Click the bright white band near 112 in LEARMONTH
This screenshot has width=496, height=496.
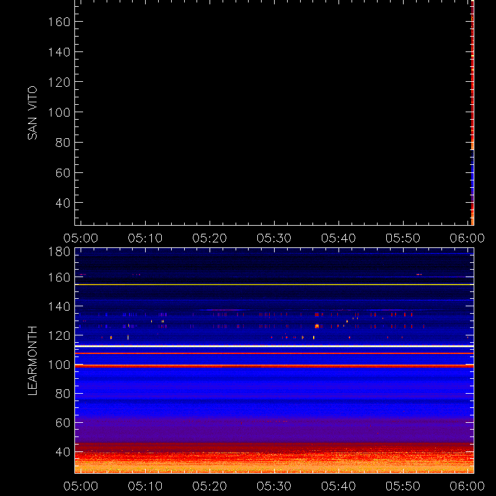(x=274, y=347)
